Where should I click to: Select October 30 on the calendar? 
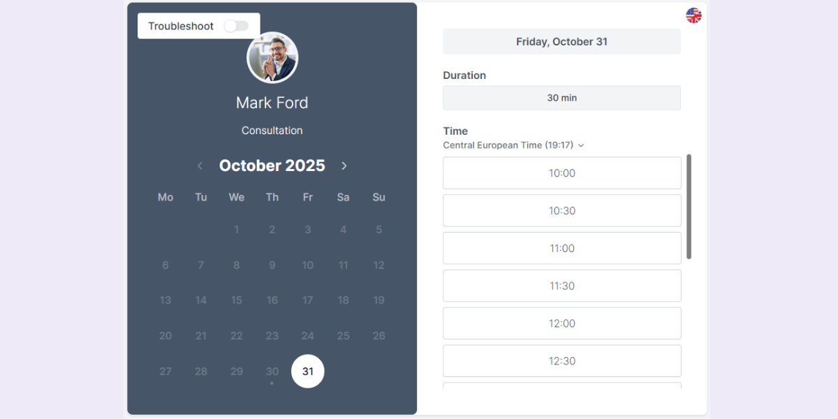tap(272, 372)
